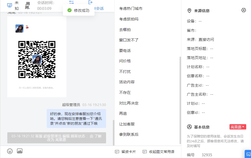The image size is (251, 158).
Task: Open the emoji picker smiley icon
Action: pos(10,151)
